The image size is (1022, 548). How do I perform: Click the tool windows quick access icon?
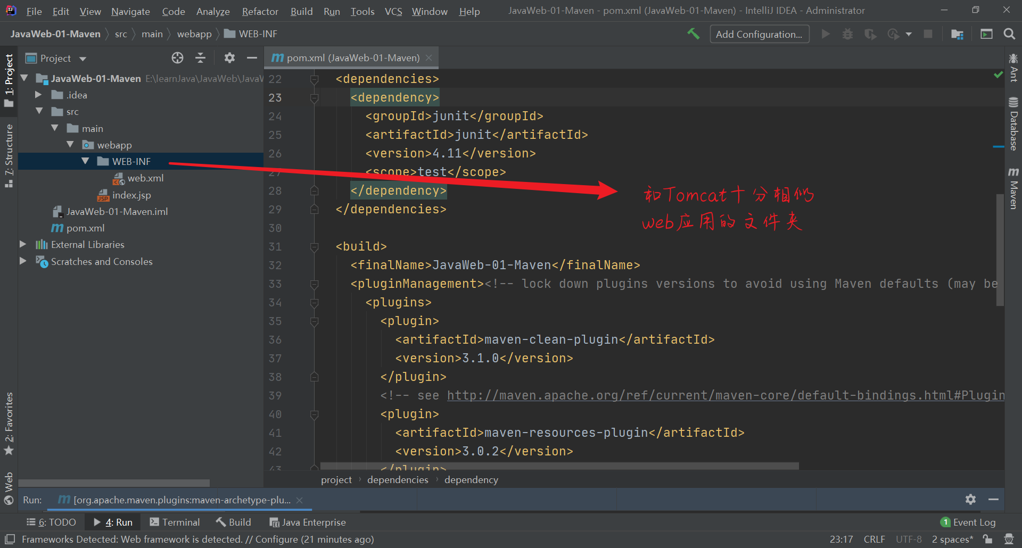pyautogui.click(x=10, y=539)
